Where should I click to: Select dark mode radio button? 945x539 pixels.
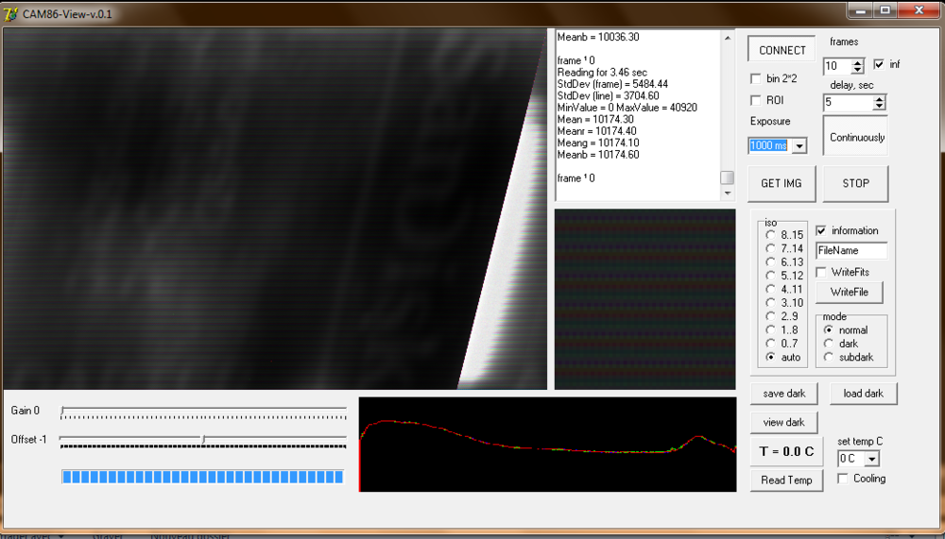829,344
